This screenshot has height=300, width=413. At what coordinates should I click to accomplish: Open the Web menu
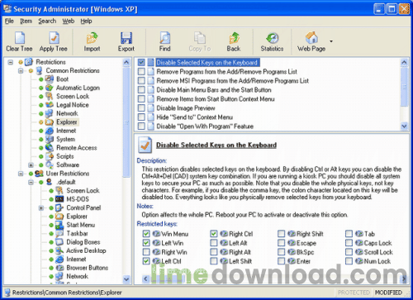pos(69,21)
